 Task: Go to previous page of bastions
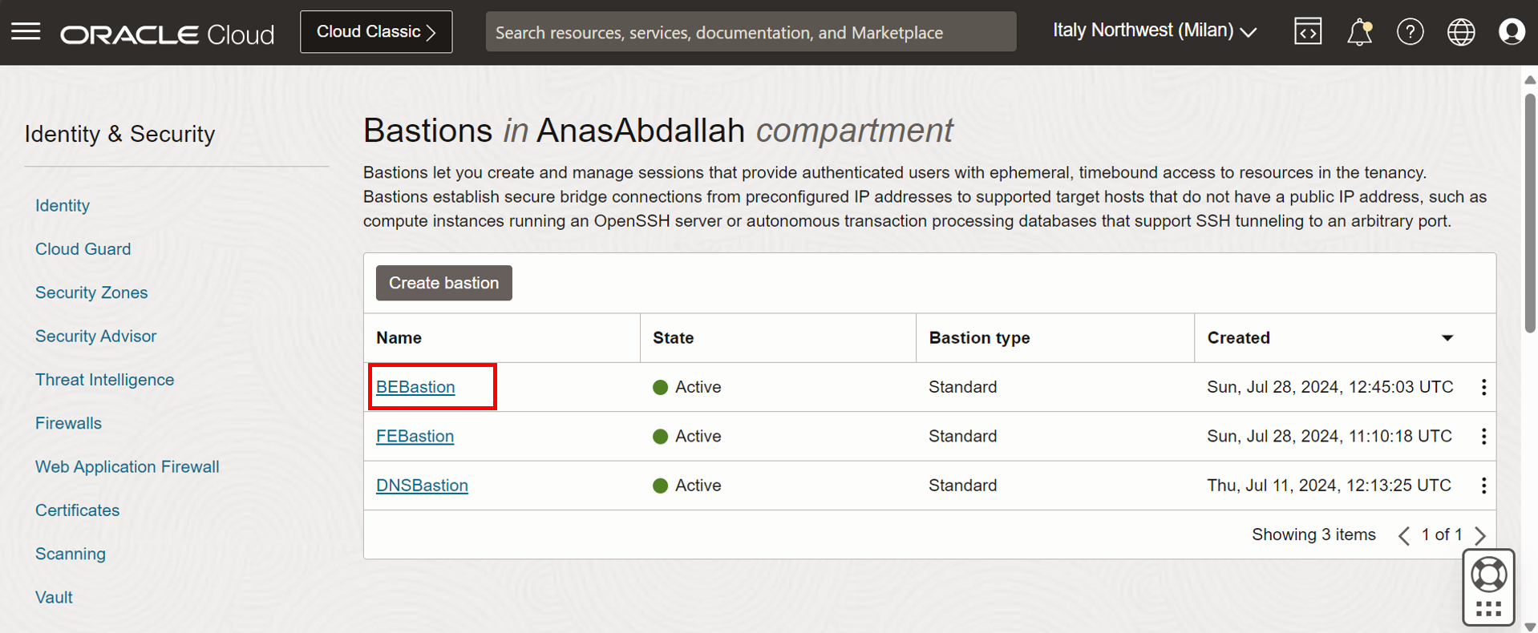tap(1403, 535)
